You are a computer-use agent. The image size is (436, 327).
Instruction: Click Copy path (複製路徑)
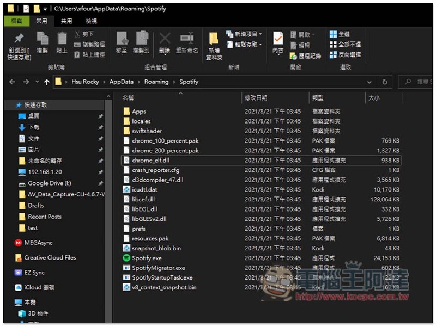89,45
